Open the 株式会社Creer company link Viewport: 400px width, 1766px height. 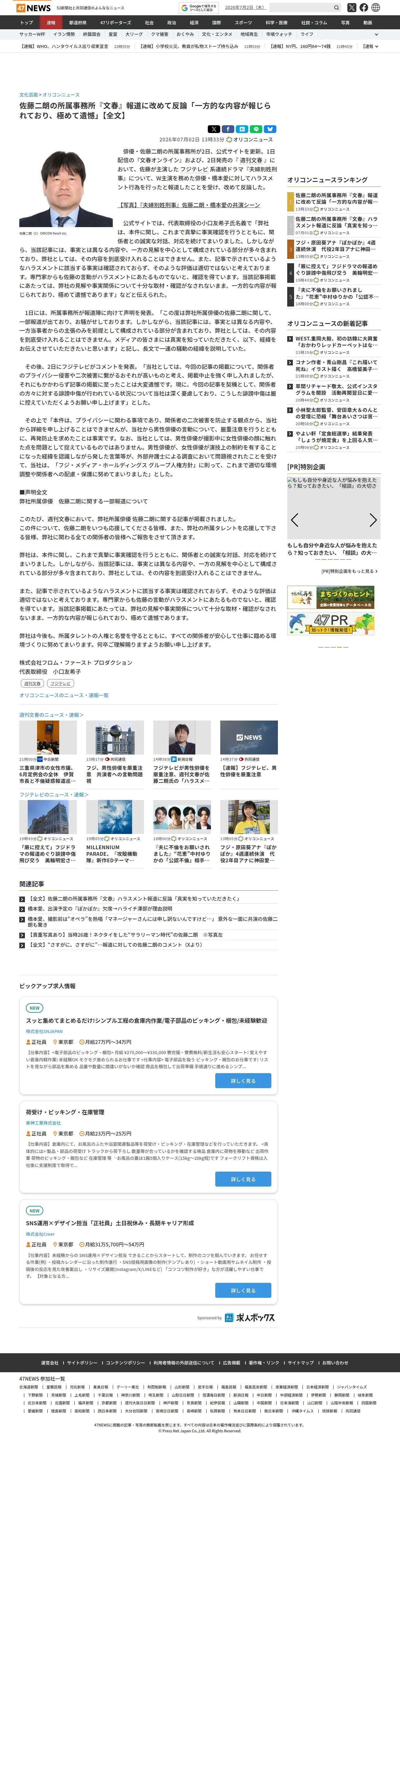coord(40,1233)
